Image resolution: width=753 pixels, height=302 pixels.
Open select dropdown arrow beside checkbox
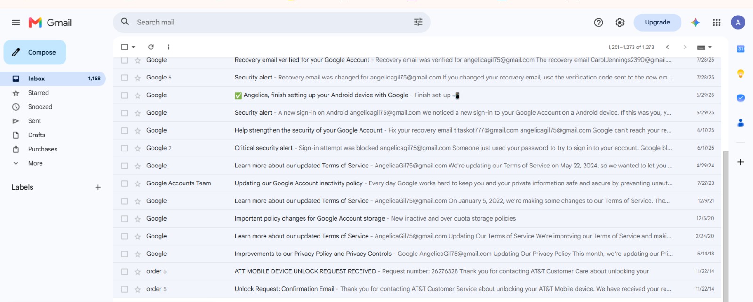134,47
